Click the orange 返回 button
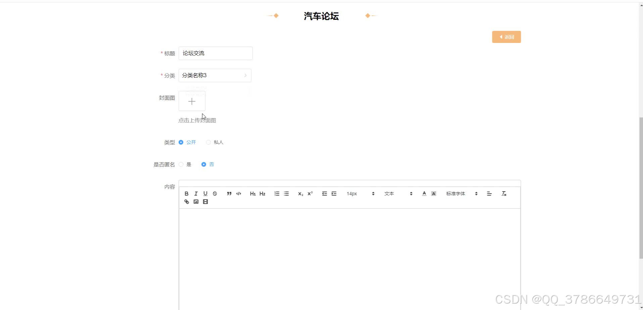643x310 pixels. click(x=506, y=37)
